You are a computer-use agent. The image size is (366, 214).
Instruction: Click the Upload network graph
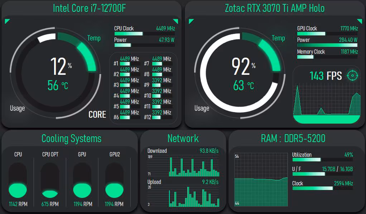click(183, 196)
